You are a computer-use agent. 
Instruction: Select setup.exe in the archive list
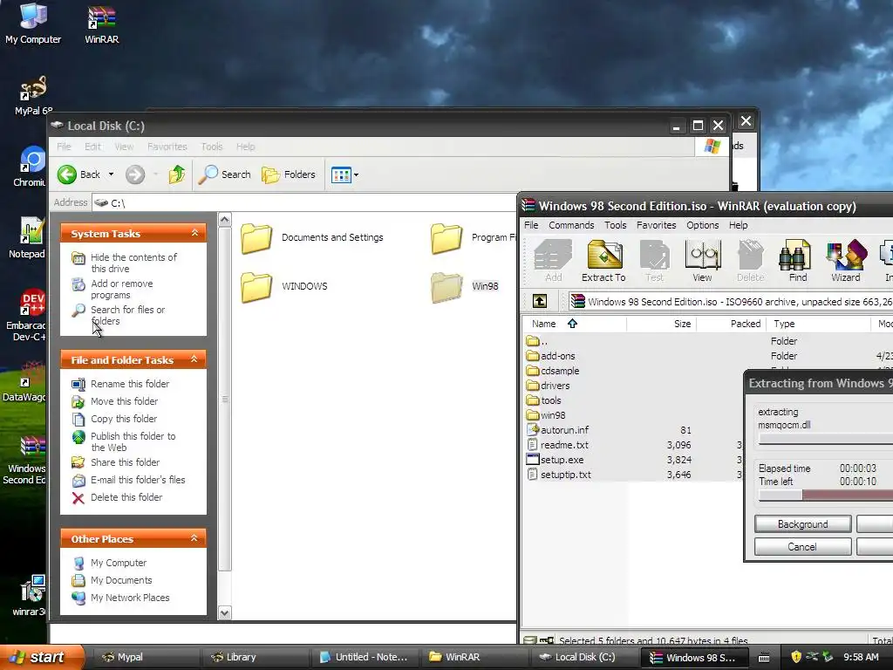coord(556,460)
